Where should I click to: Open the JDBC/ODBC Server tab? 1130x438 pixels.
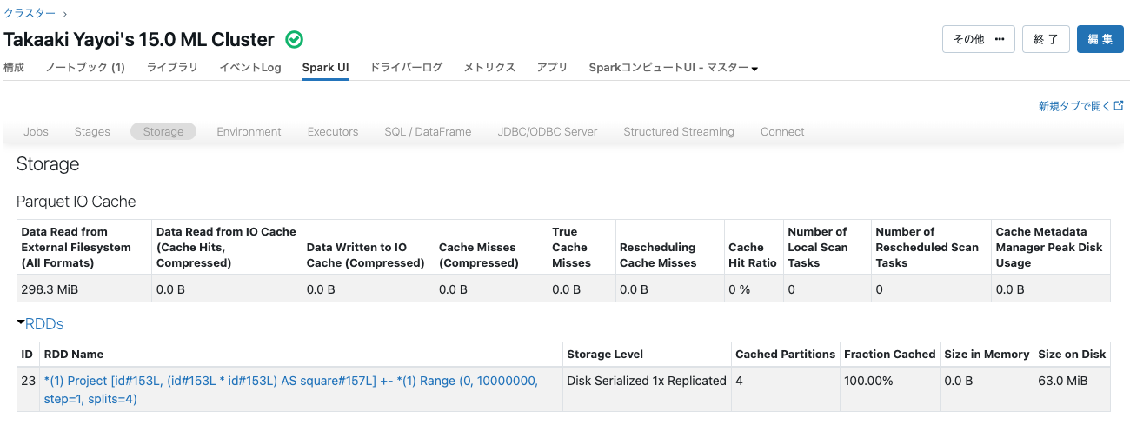click(x=548, y=132)
